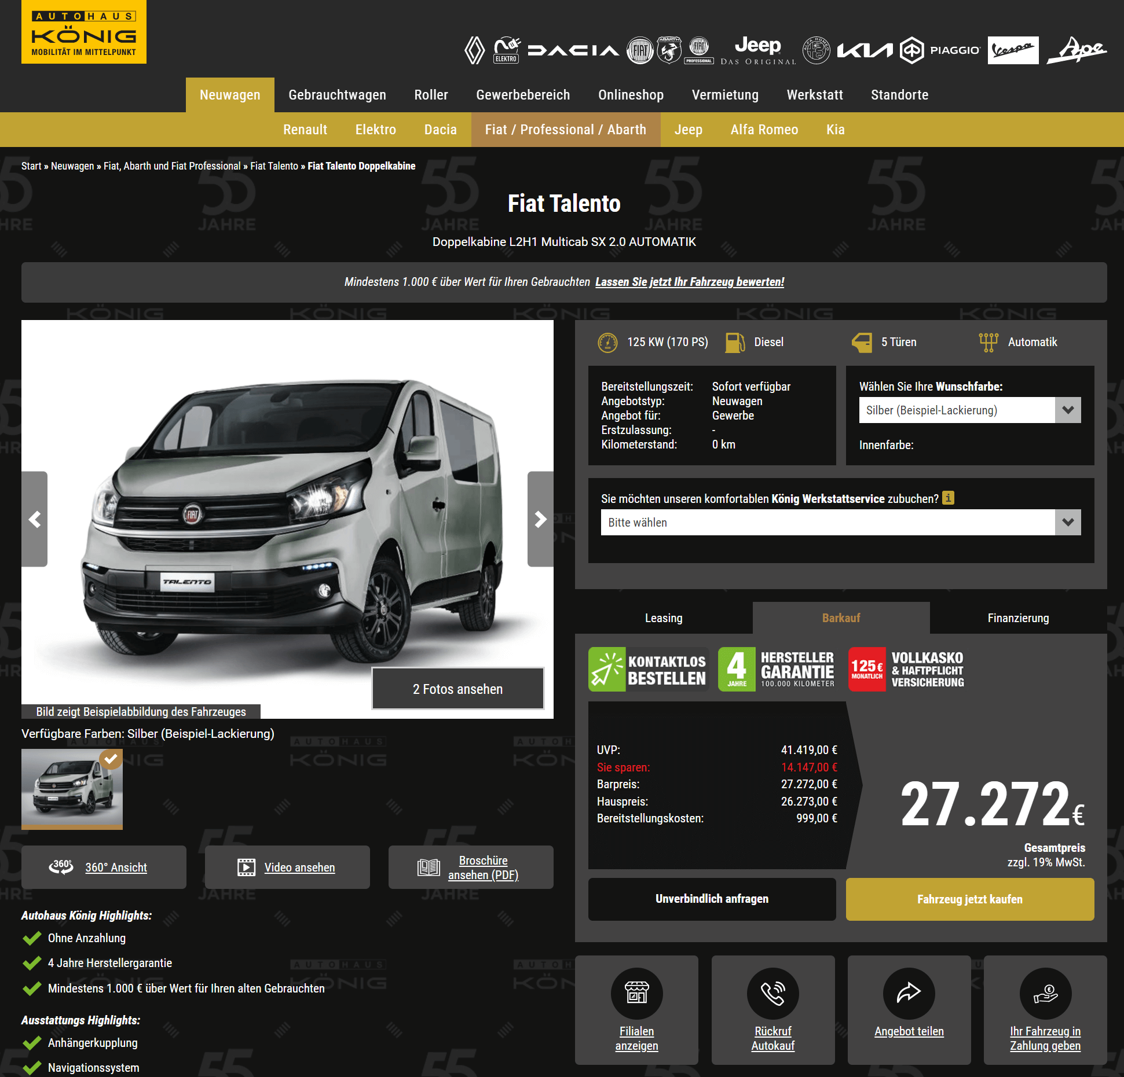Click the Abarth scorpion logo

(x=669, y=50)
